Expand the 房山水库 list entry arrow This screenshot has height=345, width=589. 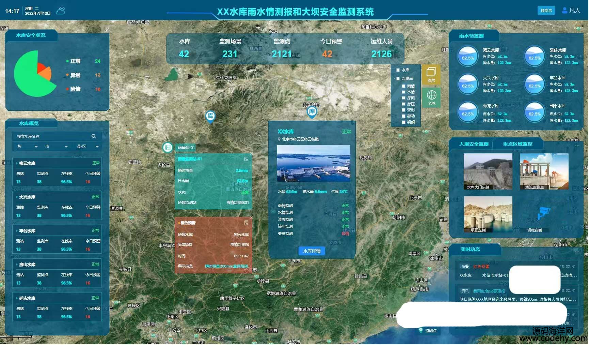pos(17,265)
